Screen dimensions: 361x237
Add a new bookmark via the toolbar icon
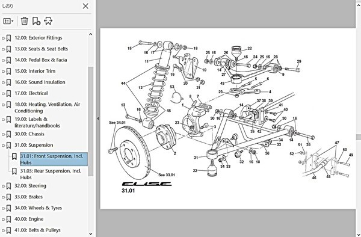[x=36, y=21]
